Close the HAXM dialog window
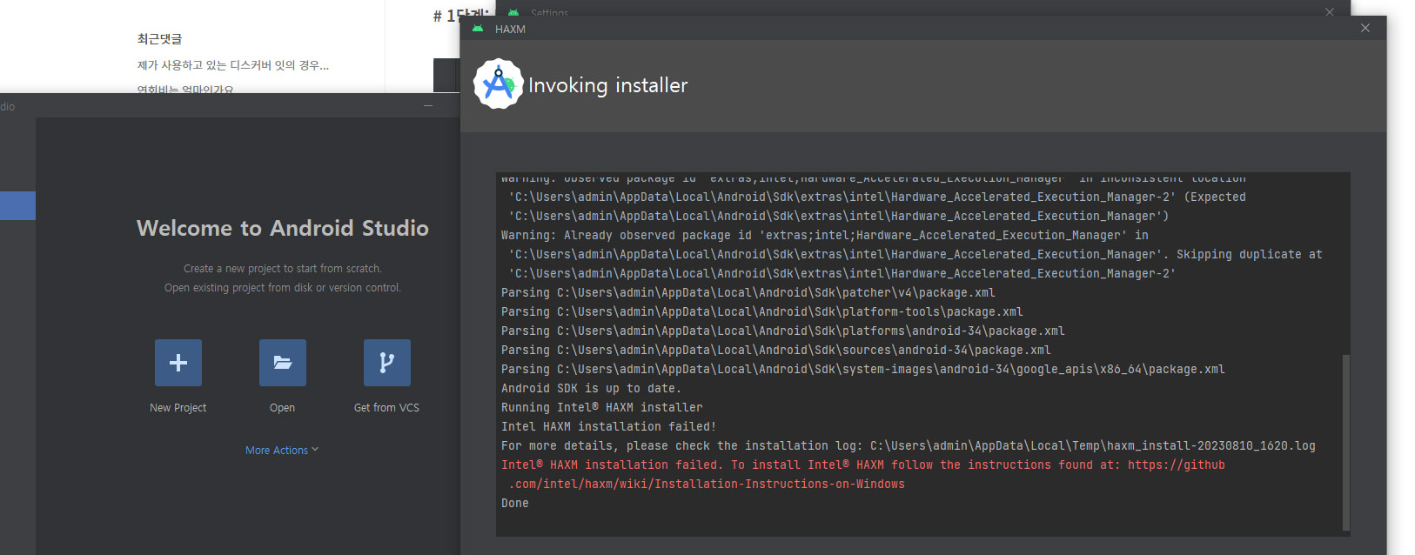1415x555 pixels. 1365,29
